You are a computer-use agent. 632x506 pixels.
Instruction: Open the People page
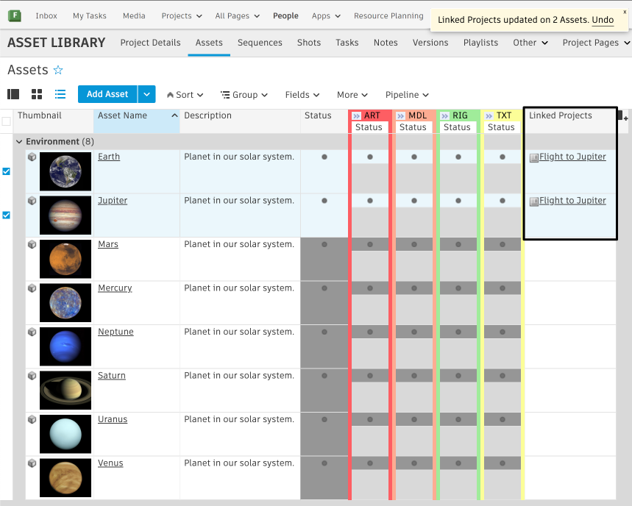(285, 15)
